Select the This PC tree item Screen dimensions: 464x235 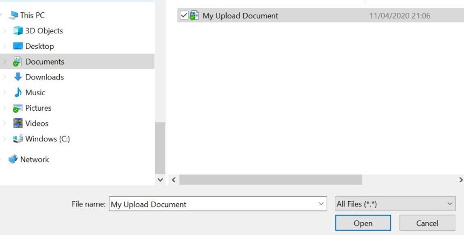pyautogui.click(x=32, y=16)
